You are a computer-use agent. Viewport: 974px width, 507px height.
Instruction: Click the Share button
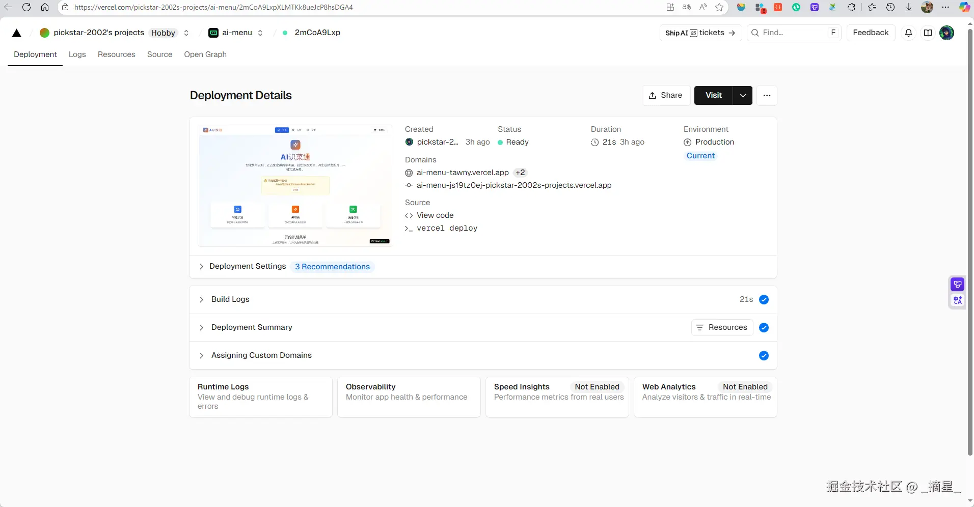[666, 95]
